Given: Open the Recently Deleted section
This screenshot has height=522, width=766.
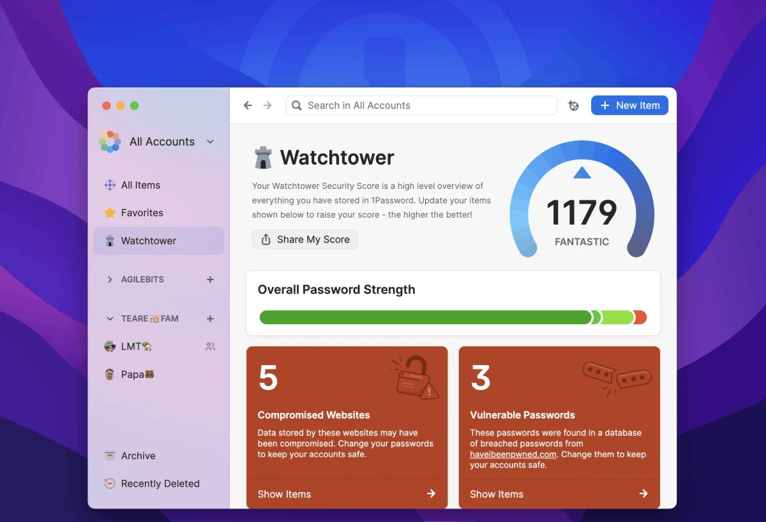Looking at the screenshot, I should (160, 483).
